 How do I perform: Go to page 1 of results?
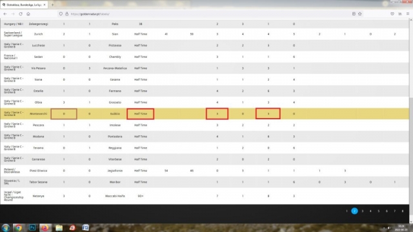pos(347,211)
